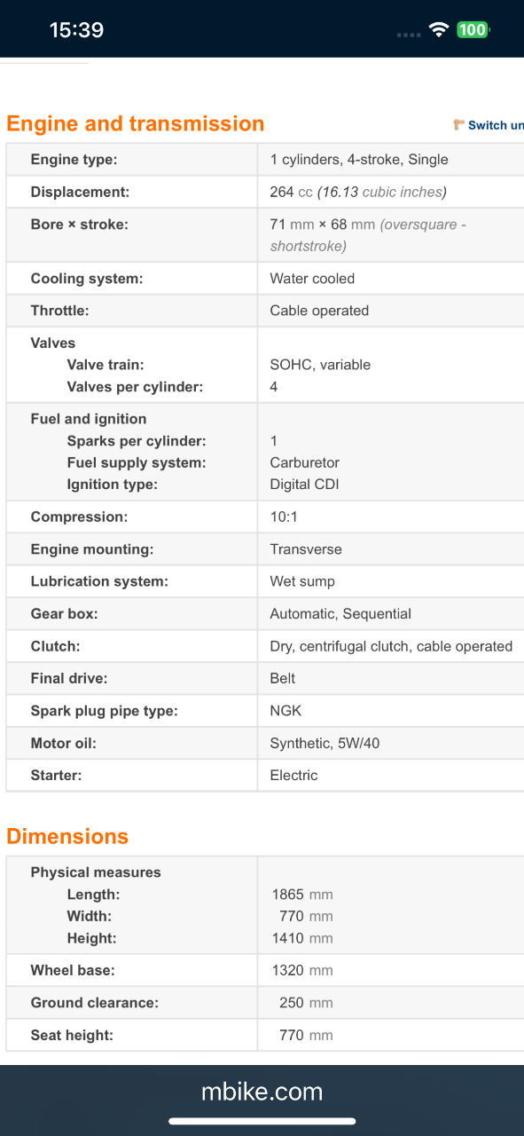Screen dimensions: 524x1136
Task: Tap the green battery indicator showing 100
Action: point(473,29)
